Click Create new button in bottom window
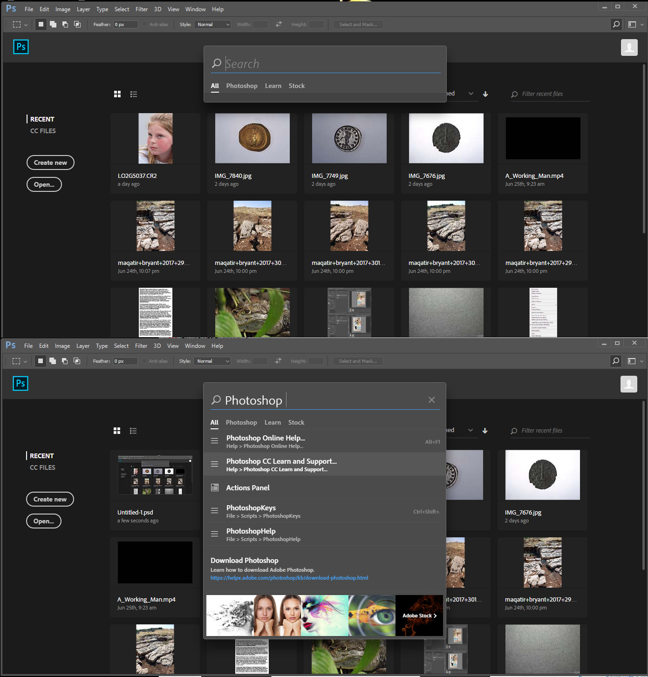Viewport: 648px width, 677px height. 50,499
